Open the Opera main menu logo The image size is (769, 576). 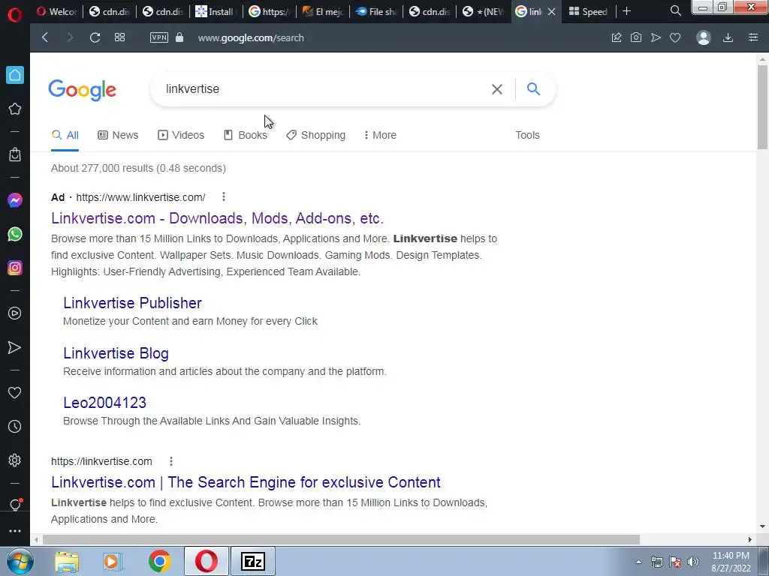[x=15, y=15]
